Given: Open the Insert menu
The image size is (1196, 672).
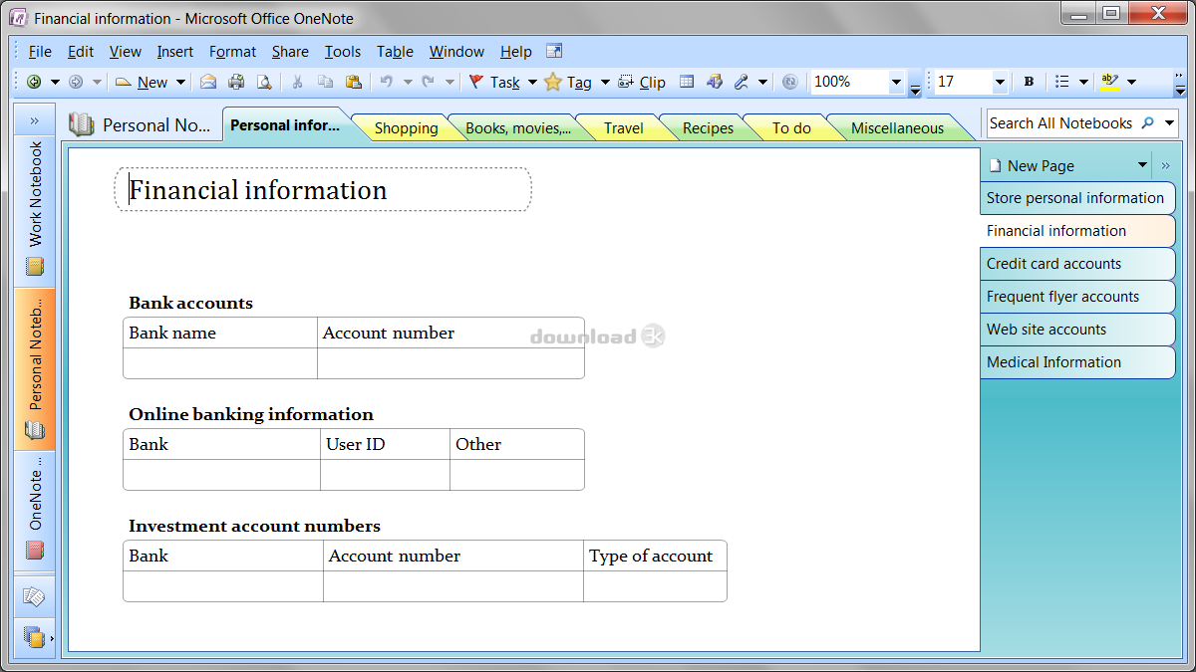Looking at the screenshot, I should pos(175,52).
